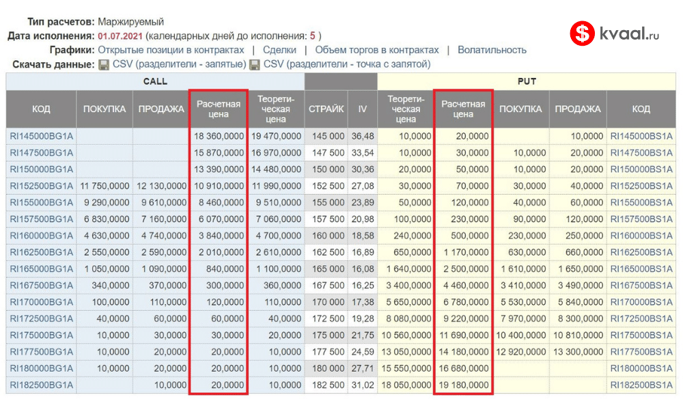Screen dimensions: 683x410
Task: Open call contract RI150000BG1A
Action: (42, 169)
